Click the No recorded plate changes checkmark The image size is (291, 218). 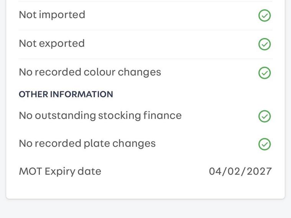tap(265, 144)
